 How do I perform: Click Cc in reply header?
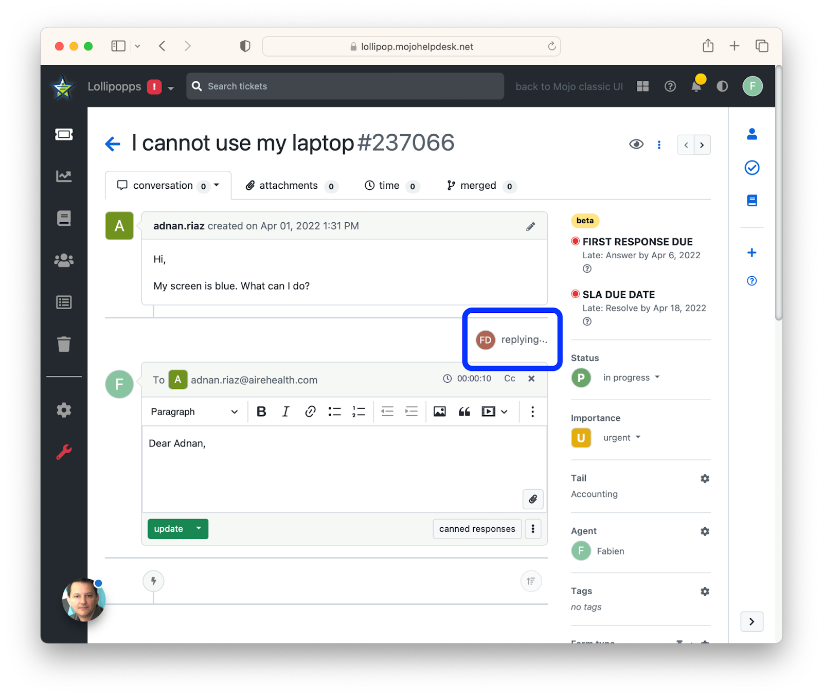510,379
